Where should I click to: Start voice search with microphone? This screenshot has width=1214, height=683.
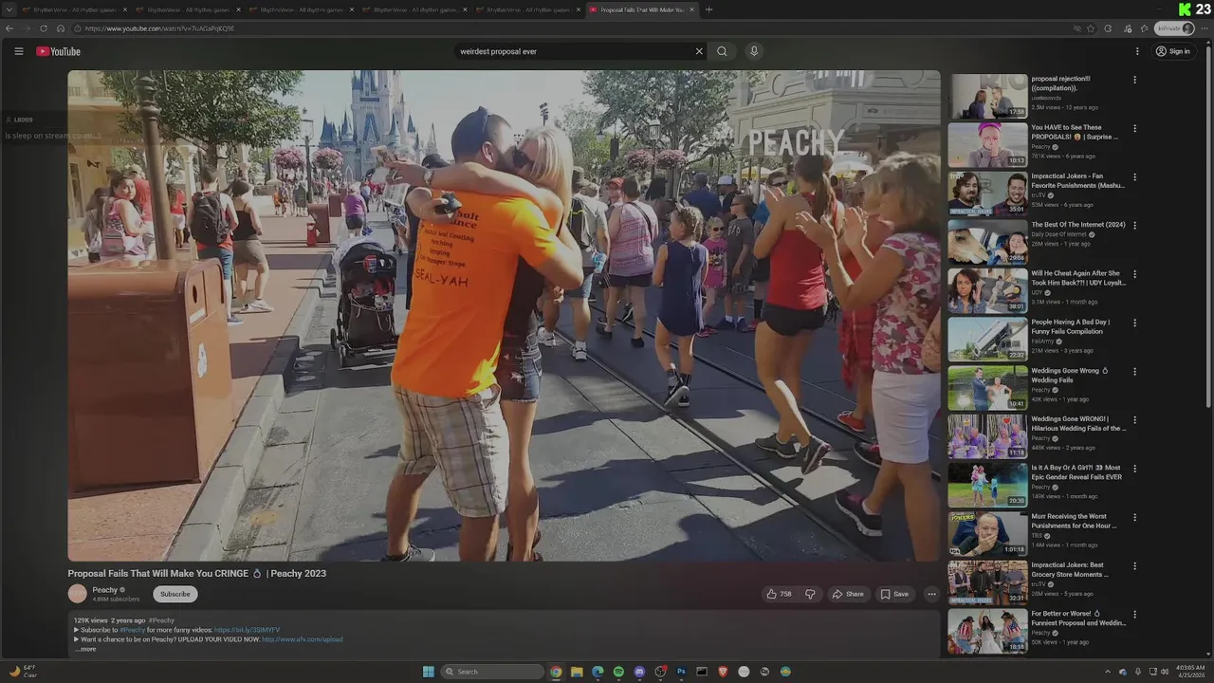(754, 51)
